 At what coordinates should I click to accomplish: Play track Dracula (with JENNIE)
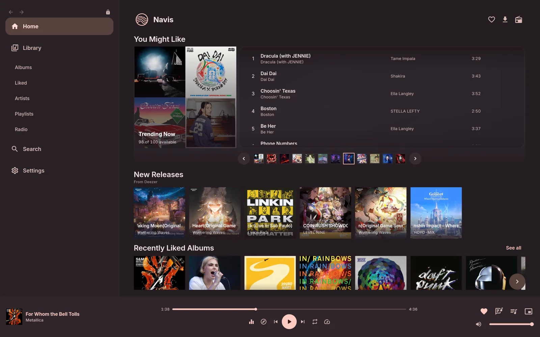click(382, 59)
